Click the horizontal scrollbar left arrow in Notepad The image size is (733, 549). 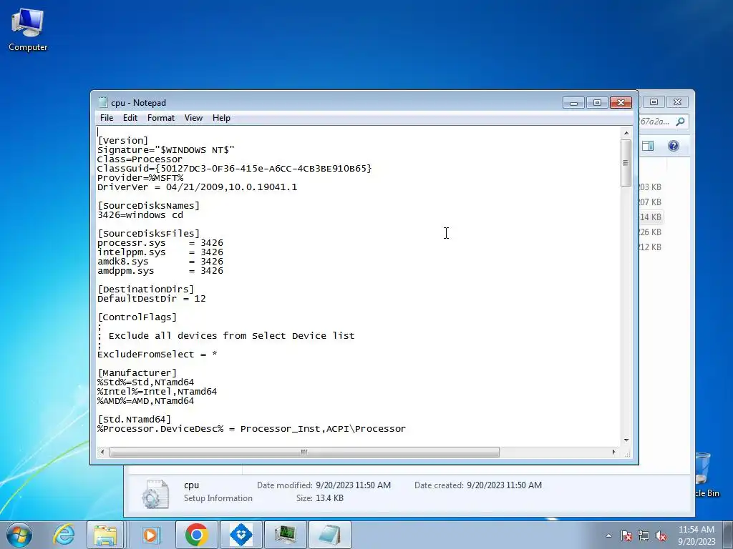click(102, 452)
